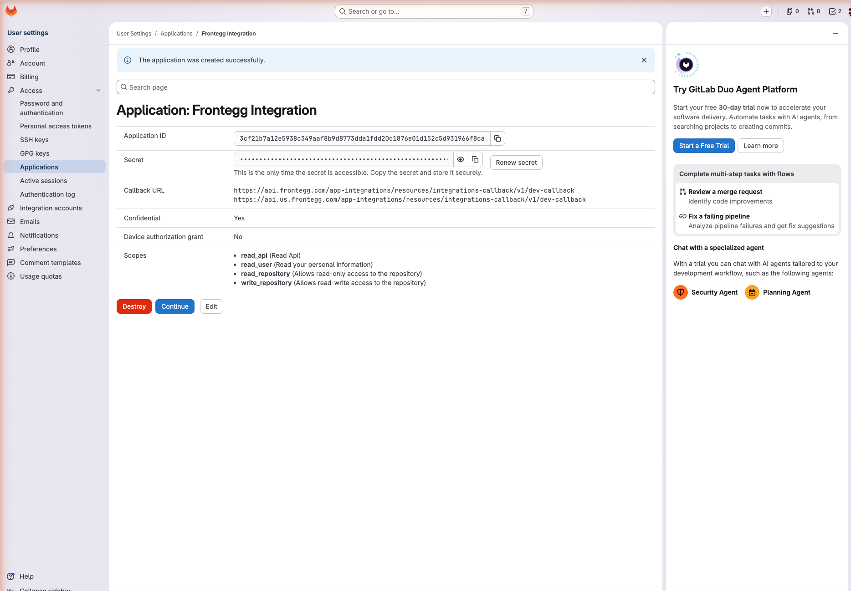Open the to-do list icon
Image resolution: width=851 pixels, height=591 pixels.
pos(835,11)
